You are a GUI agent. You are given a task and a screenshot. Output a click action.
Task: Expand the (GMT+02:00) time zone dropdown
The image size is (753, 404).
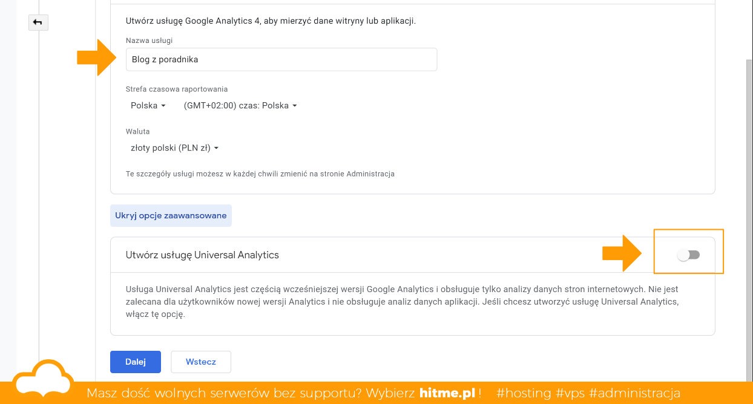[240, 105]
